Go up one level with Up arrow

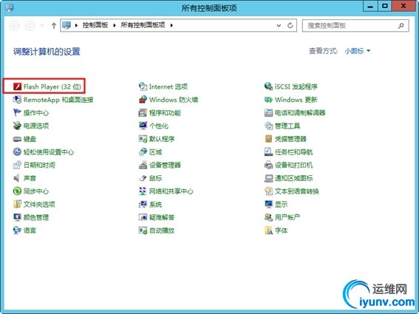click(54, 26)
